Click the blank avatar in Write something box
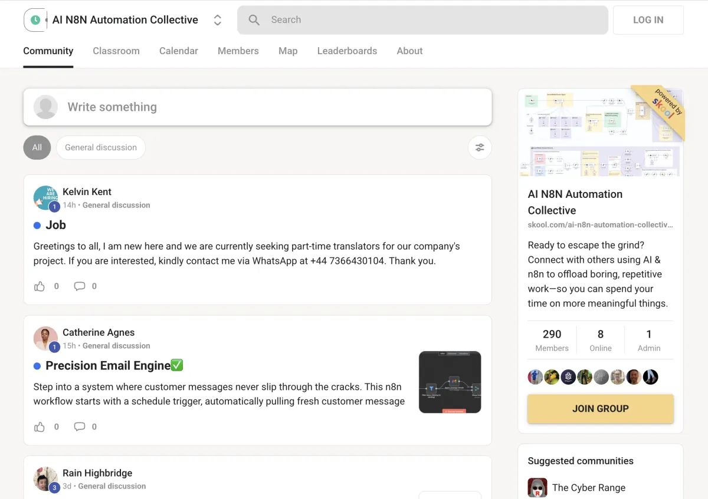 tap(45, 107)
